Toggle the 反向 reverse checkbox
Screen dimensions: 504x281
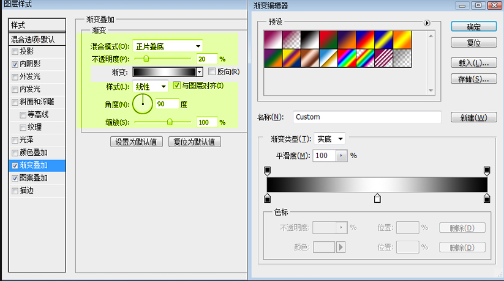tap(212, 71)
